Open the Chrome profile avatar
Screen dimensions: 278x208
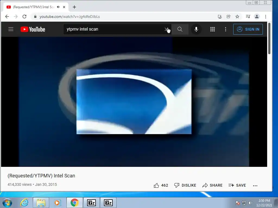coord(257,17)
